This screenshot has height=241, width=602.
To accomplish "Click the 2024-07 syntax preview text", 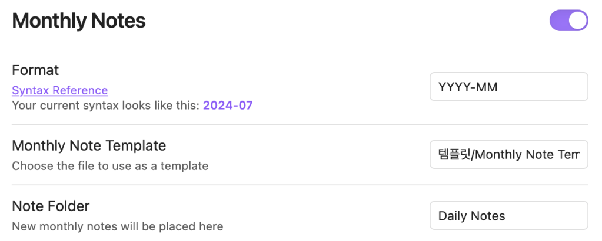I will tap(228, 106).
